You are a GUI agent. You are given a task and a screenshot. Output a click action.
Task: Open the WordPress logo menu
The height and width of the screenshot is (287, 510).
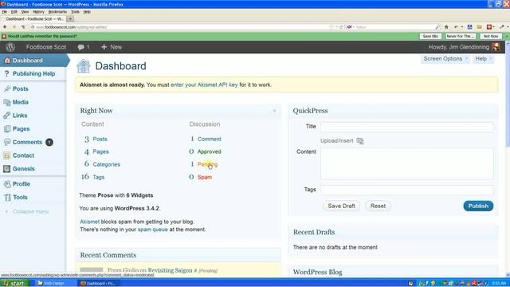(x=10, y=47)
